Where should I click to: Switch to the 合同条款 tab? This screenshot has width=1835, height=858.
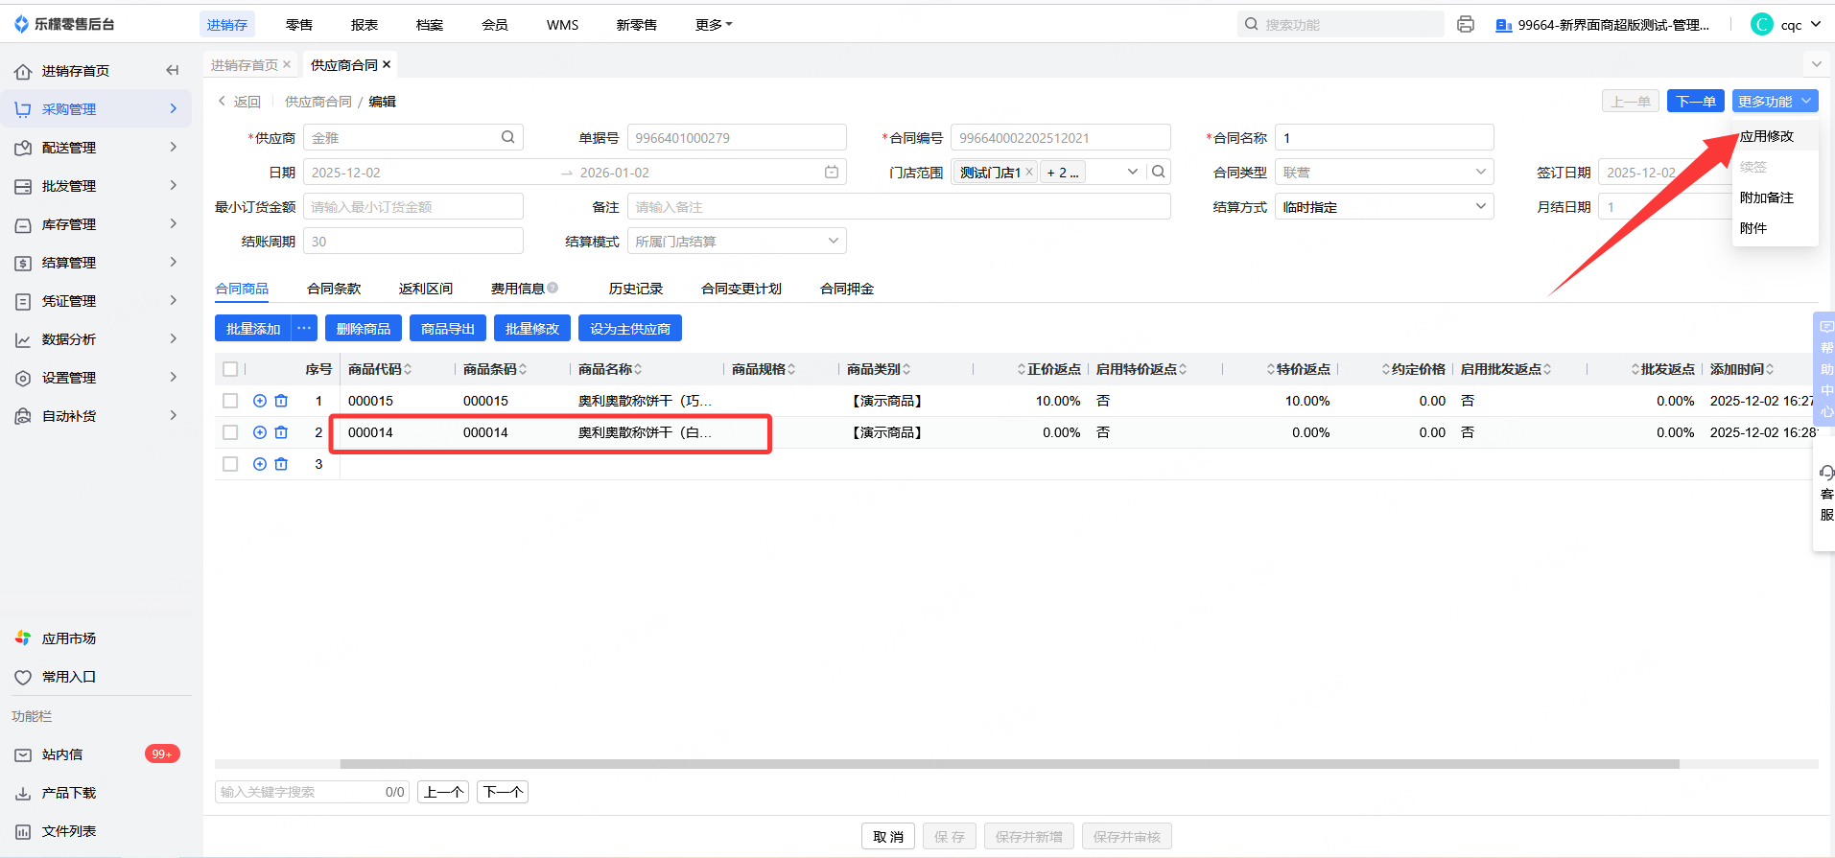pos(334,289)
